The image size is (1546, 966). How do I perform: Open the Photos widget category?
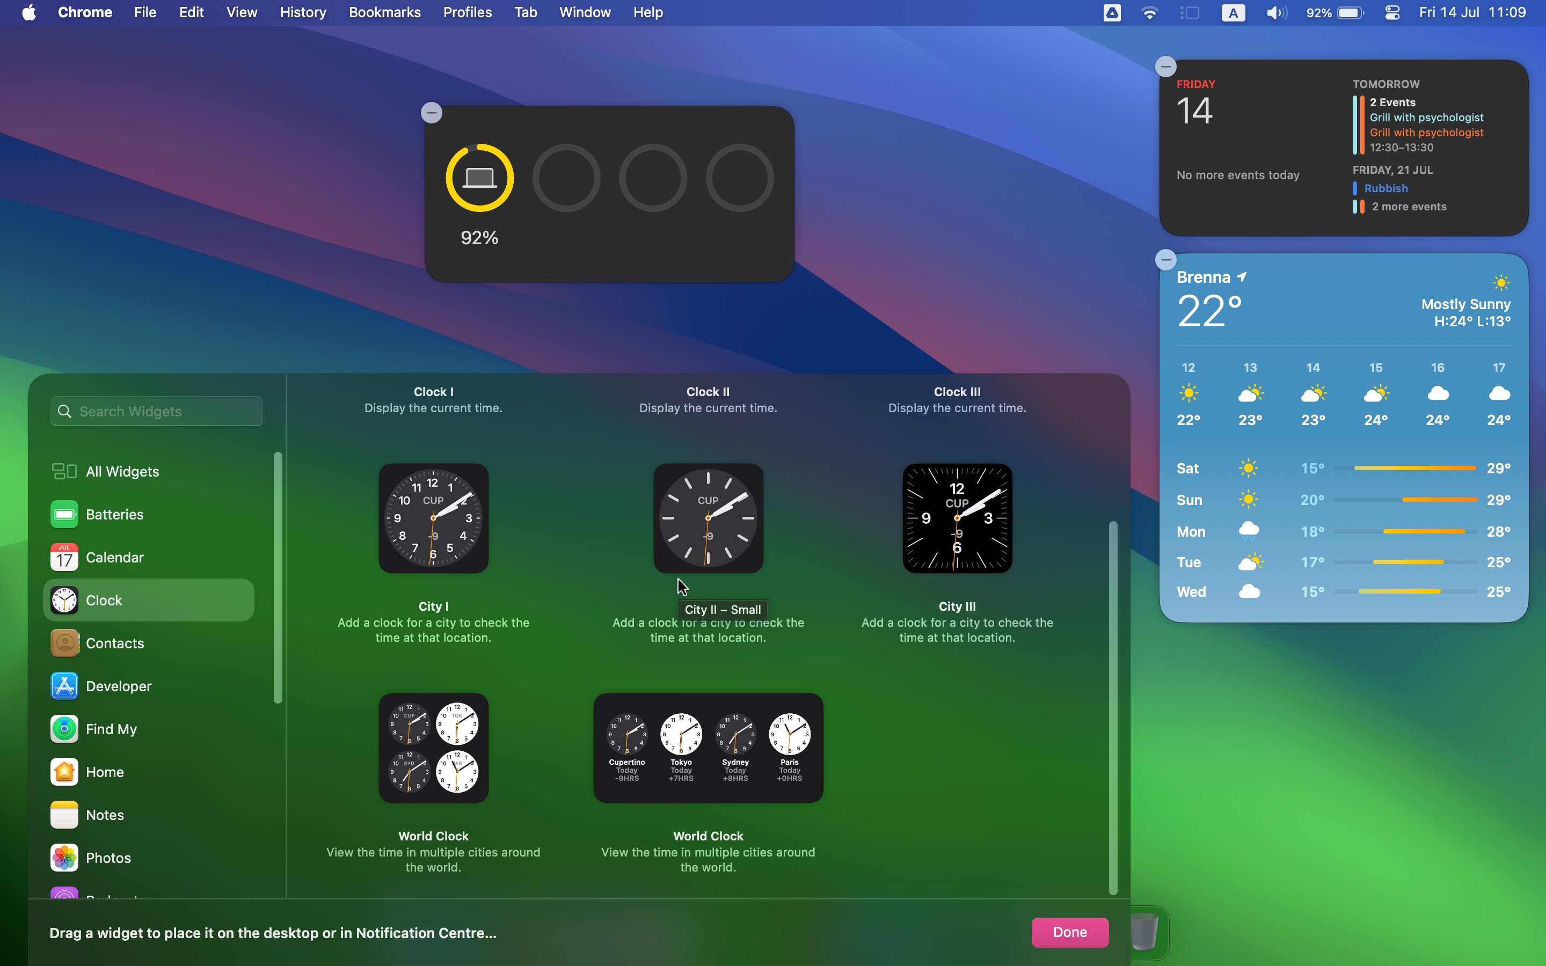pos(148,858)
